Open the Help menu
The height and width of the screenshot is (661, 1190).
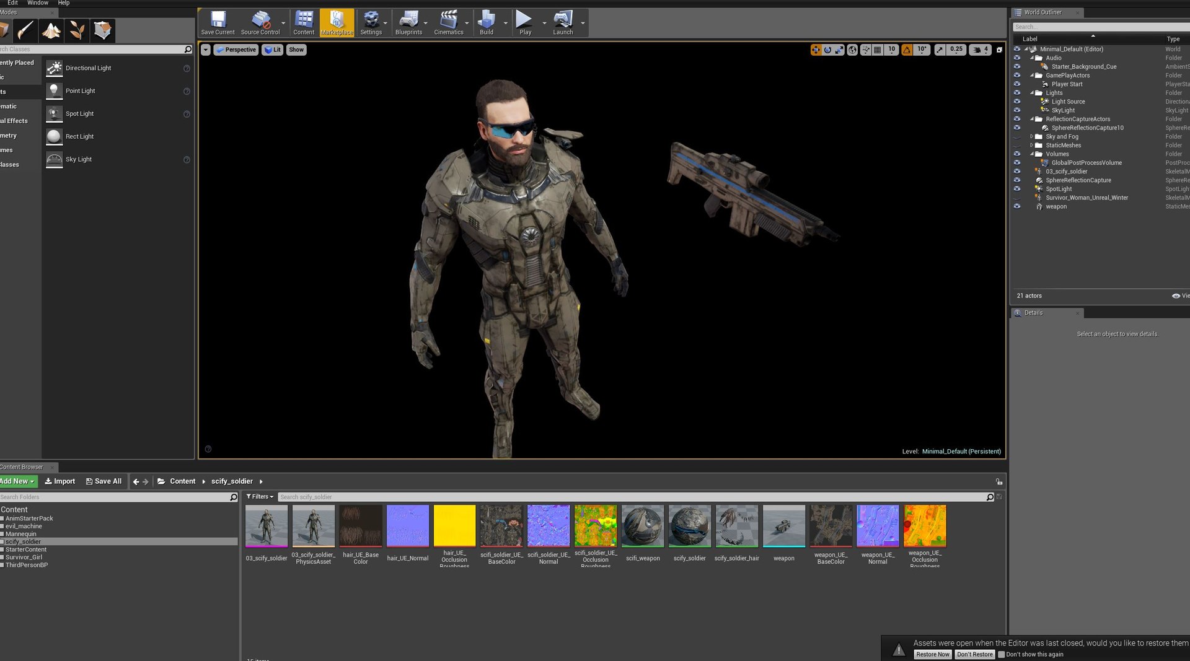tap(64, 3)
